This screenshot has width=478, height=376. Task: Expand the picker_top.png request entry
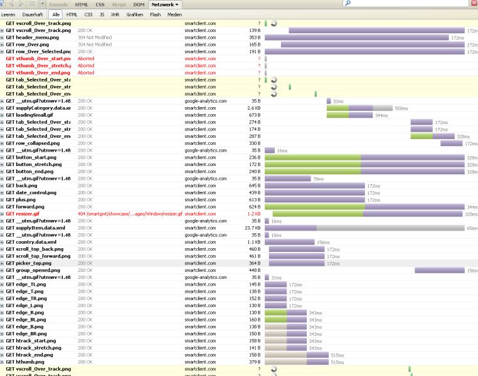[3, 263]
